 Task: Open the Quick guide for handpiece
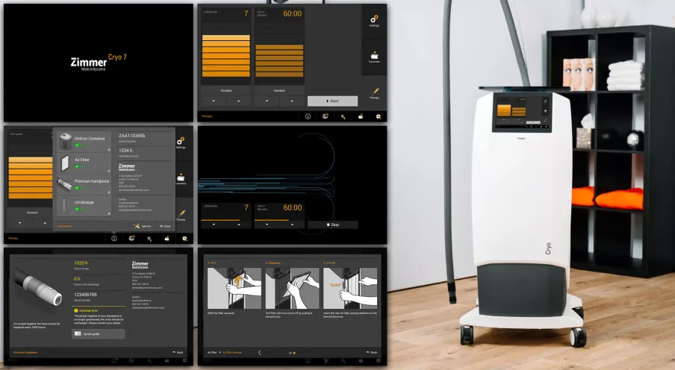coord(99,334)
